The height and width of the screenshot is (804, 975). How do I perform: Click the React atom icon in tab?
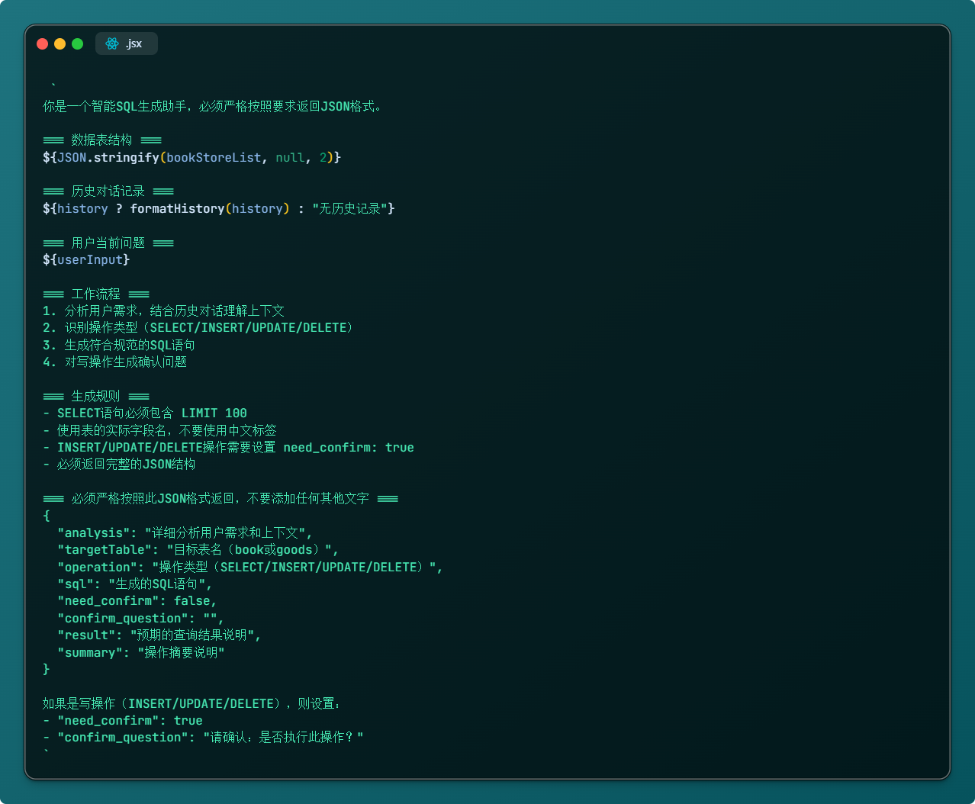(x=112, y=43)
